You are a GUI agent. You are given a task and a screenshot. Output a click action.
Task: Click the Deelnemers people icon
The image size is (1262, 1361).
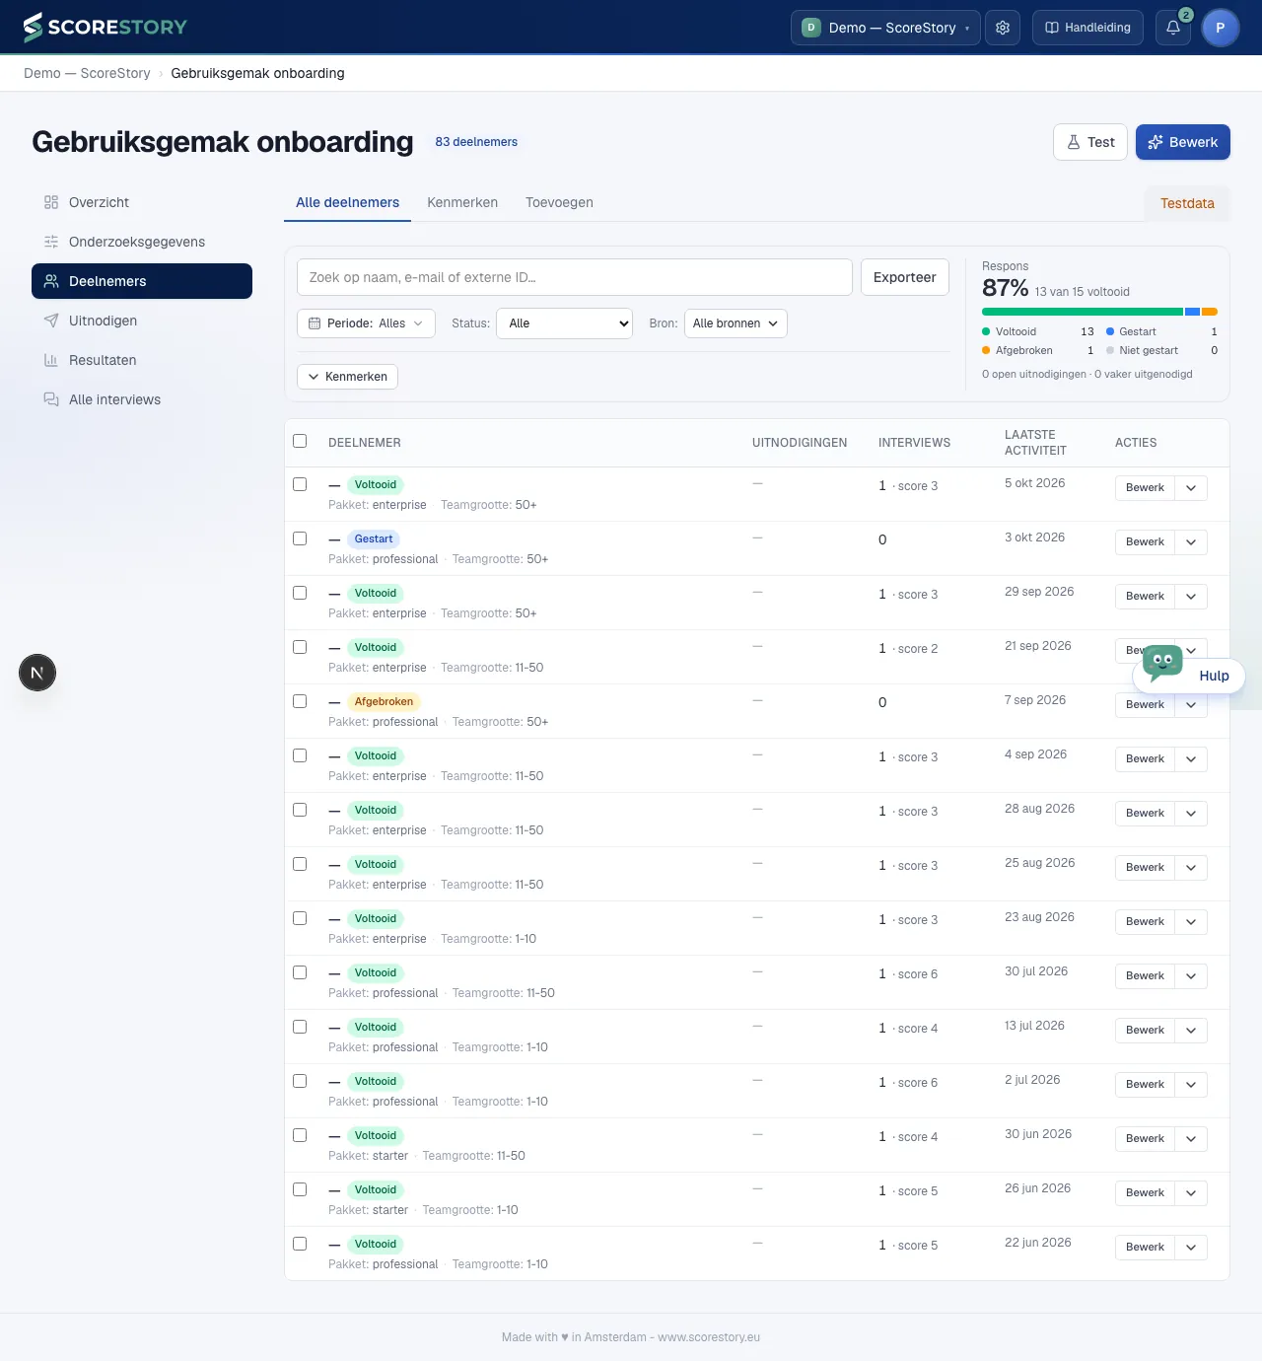point(51,281)
